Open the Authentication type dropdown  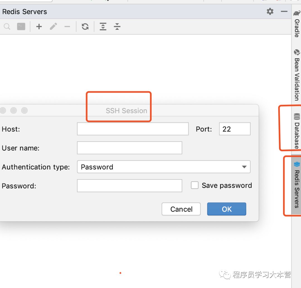164,167
